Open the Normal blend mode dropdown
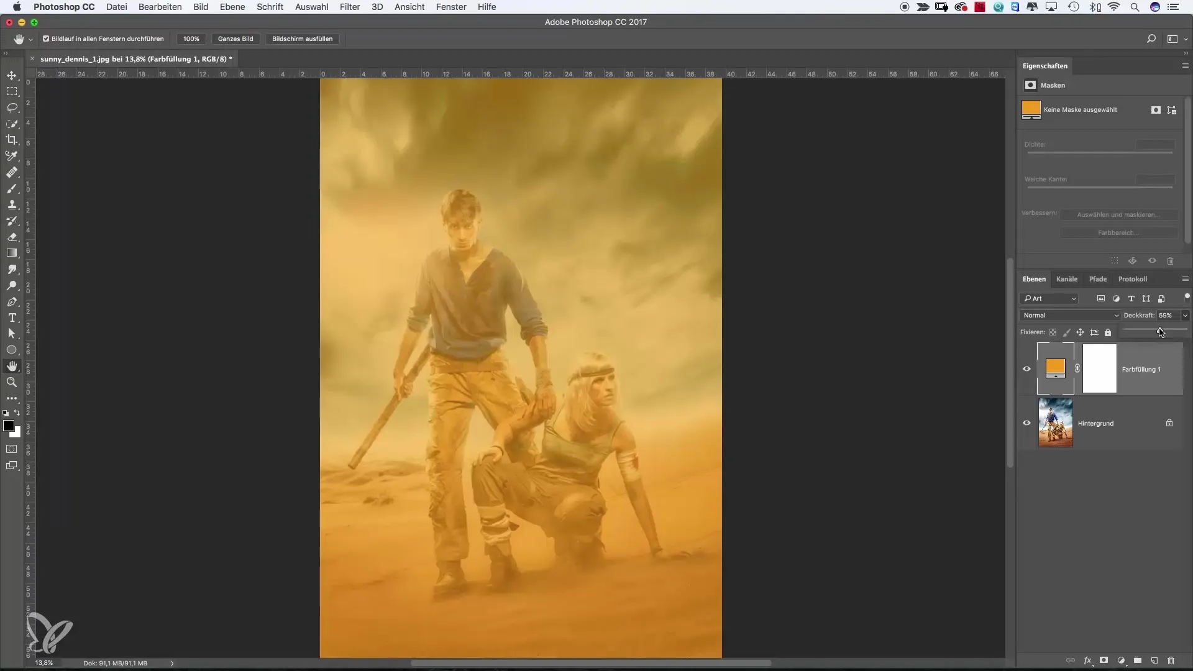This screenshot has width=1193, height=671. [x=1070, y=316]
